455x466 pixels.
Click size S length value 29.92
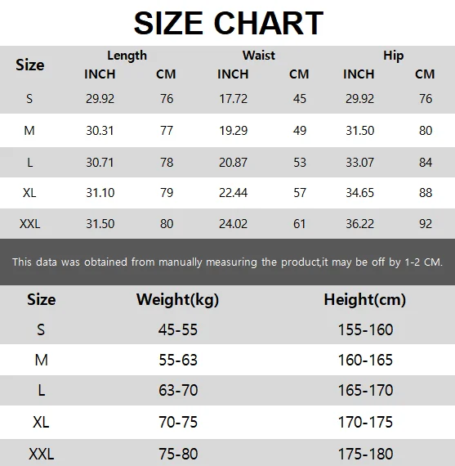coord(100,99)
